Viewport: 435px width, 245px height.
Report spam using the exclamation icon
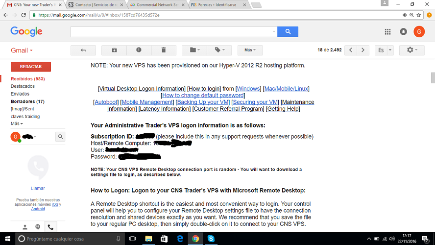coord(139,50)
